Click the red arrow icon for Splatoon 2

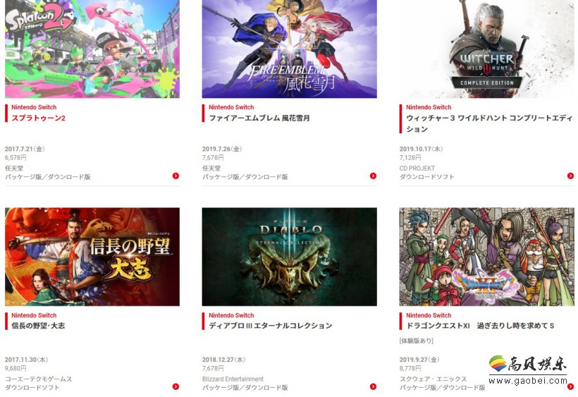pyautogui.click(x=176, y=176)
